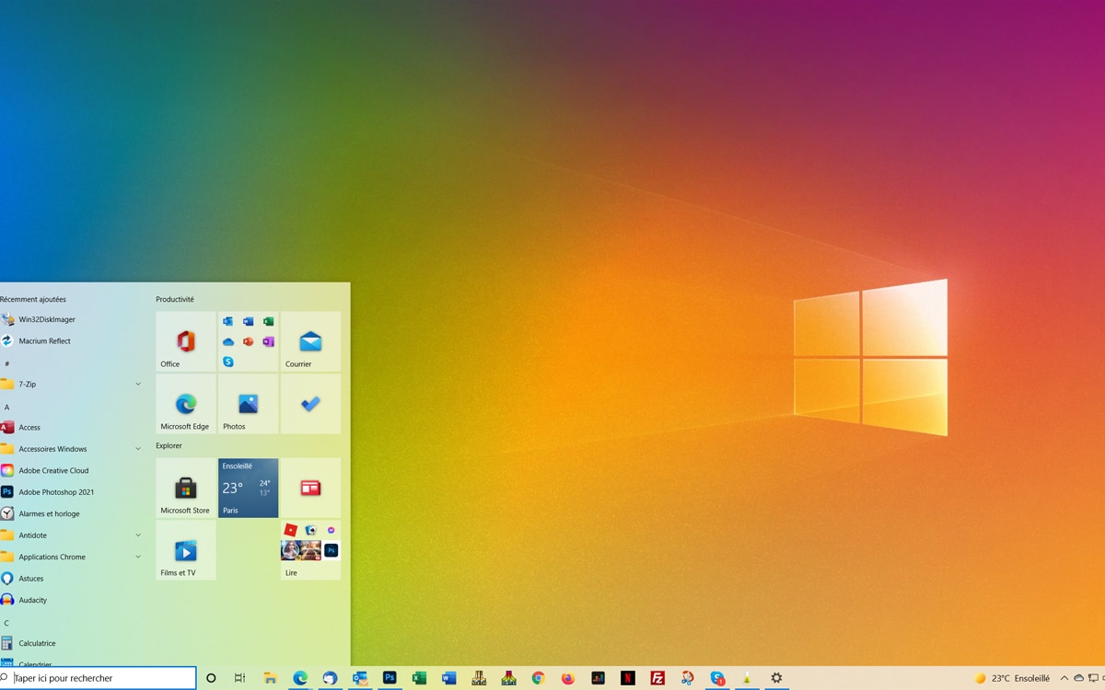Launch the Courrier mail tile

pyautogui.click(x=309, y=341)
